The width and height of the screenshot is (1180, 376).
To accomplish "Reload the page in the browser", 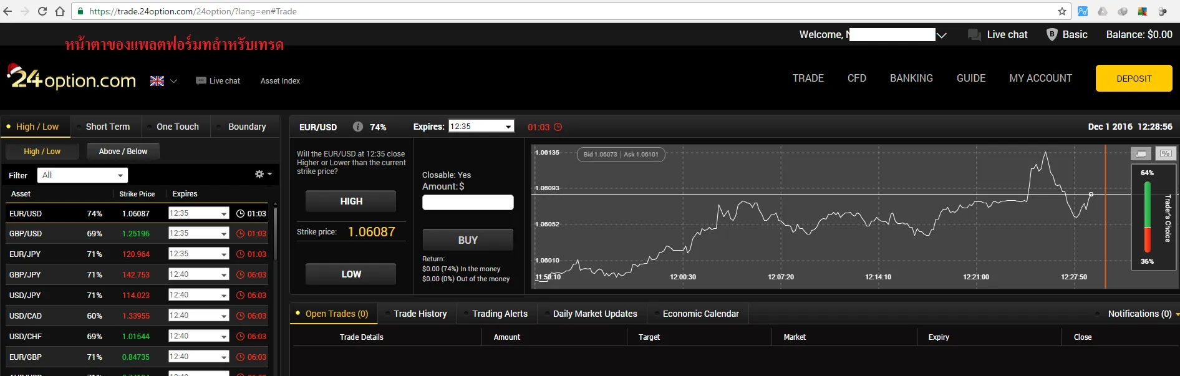I will [x=42, y=11].
